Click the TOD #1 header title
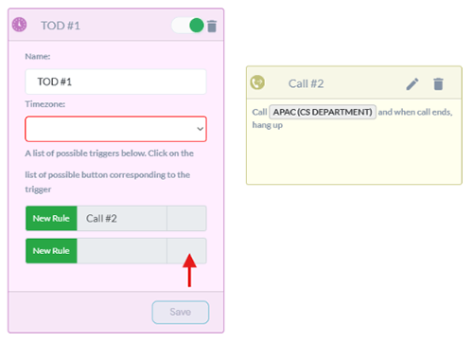Screen dimensions: 473x343 click(61, 26)
